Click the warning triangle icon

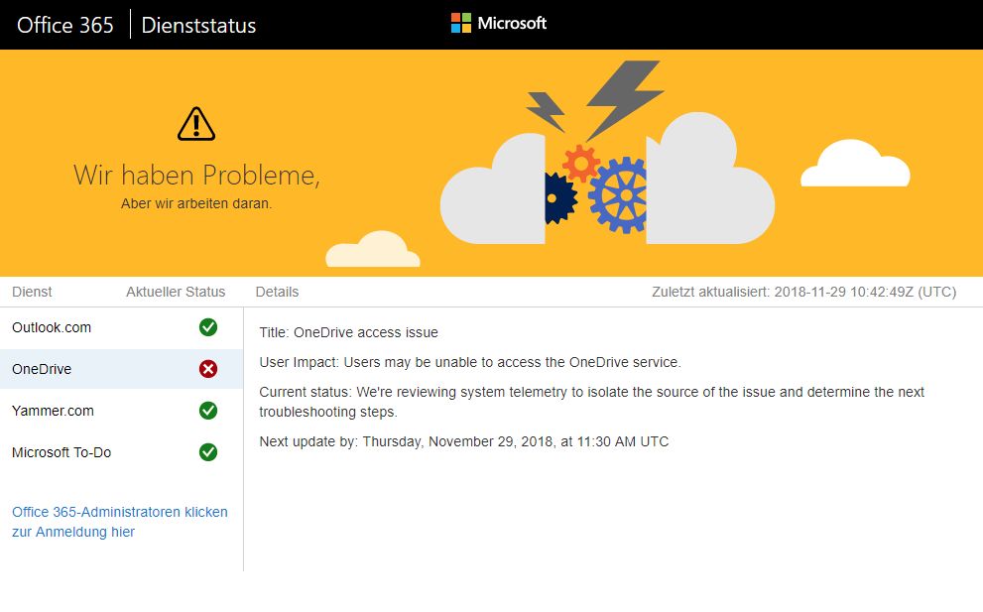tap(196, 124)
